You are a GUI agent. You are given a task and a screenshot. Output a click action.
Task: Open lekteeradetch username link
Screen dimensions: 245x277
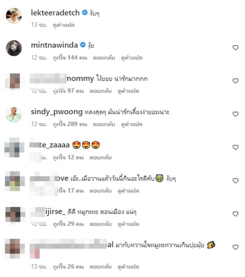coord(55,13)
